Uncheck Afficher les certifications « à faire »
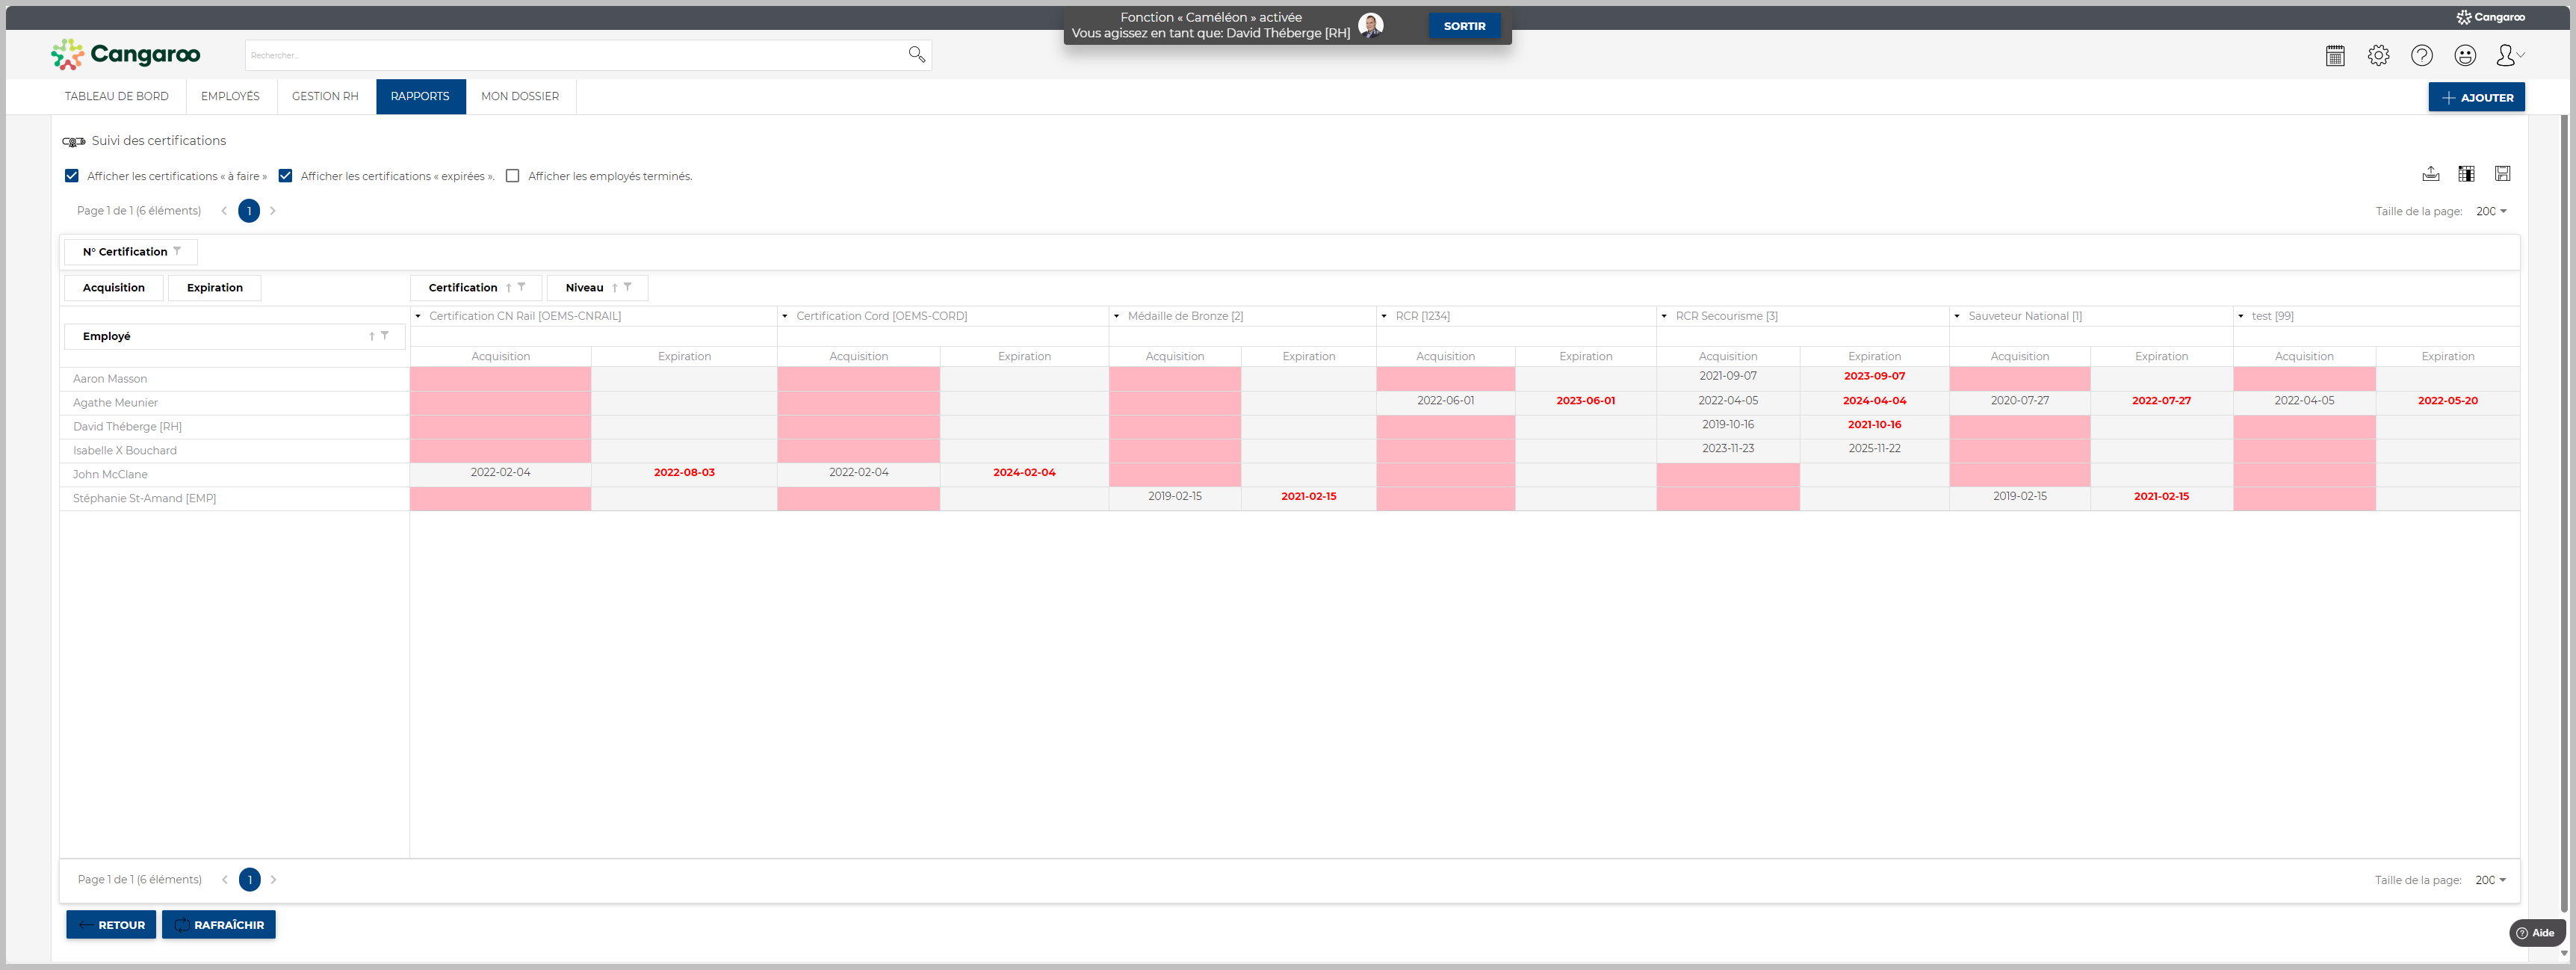The width and height of the screenshot is (2576, 970). point(72,176)
